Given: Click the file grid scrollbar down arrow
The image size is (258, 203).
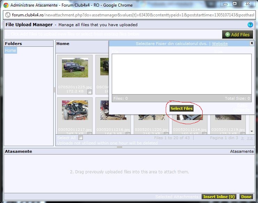Looking at the screenshot, I should pos(252,131).
